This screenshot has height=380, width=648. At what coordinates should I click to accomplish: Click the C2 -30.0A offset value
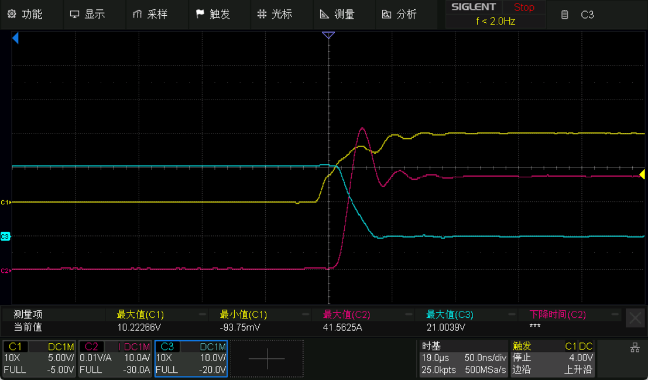136,369
